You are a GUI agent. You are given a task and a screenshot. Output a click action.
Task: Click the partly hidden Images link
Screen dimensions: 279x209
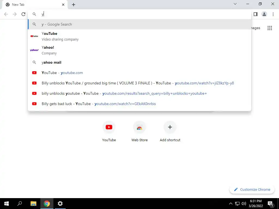coord(256,28)
